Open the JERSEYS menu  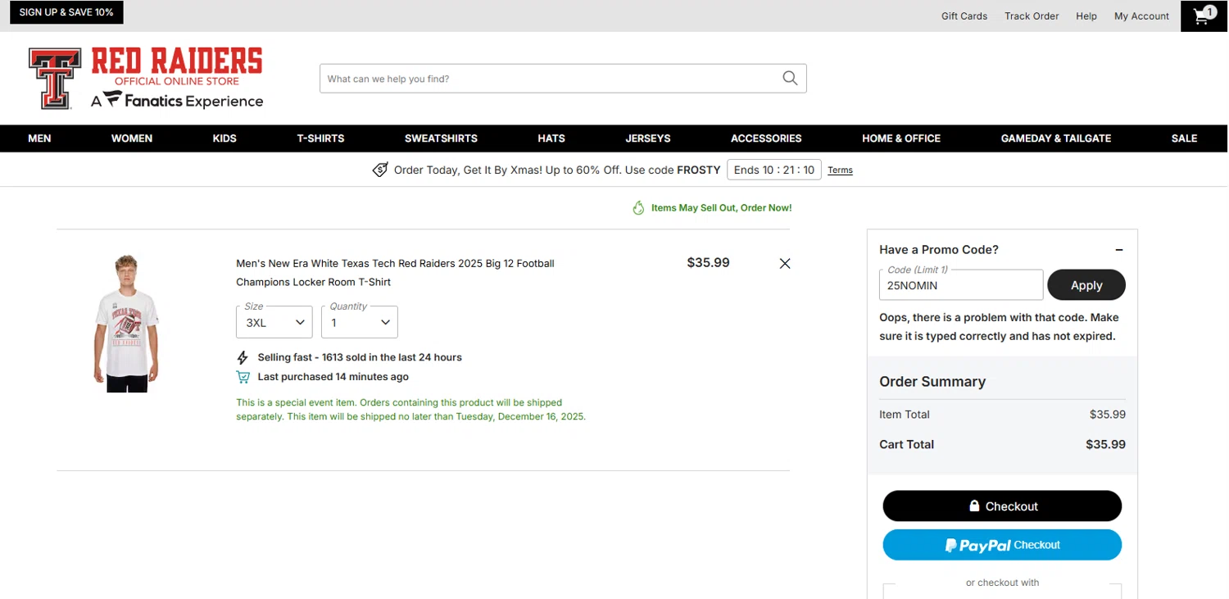click(x=648, y=138)
